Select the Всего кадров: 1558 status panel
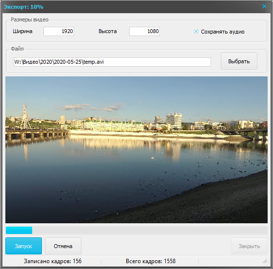 tap(151, 261)
